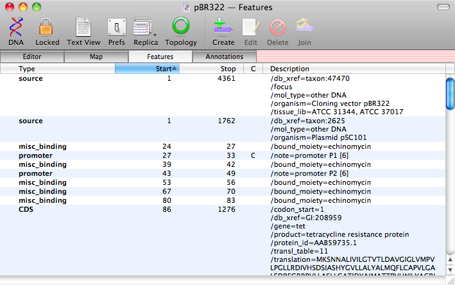Select misc_binding row starting at 67
Viewport: 455px width, 285px height.
pyautogui.click(x=223, y=191)
